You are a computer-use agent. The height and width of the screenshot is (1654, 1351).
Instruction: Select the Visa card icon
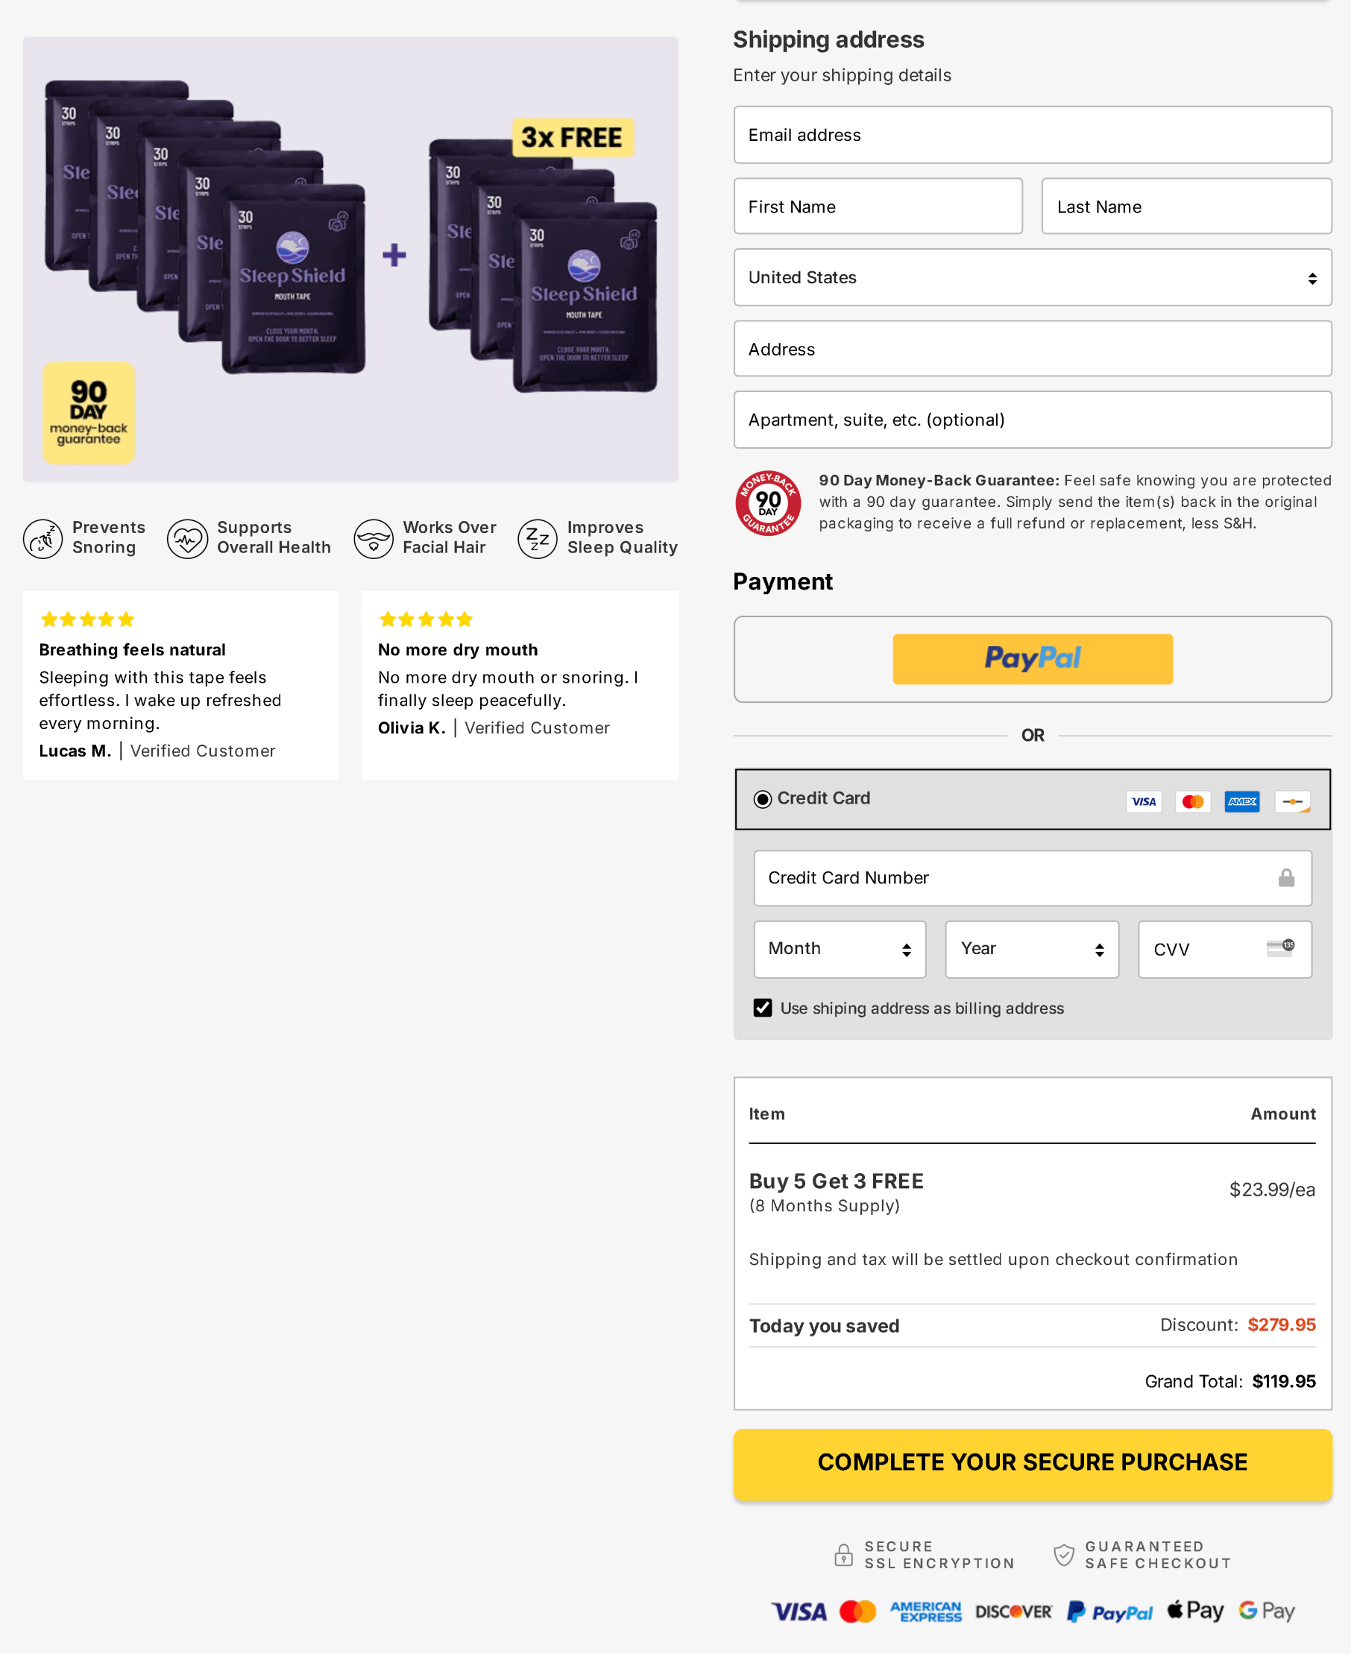tap(1144, 801)
